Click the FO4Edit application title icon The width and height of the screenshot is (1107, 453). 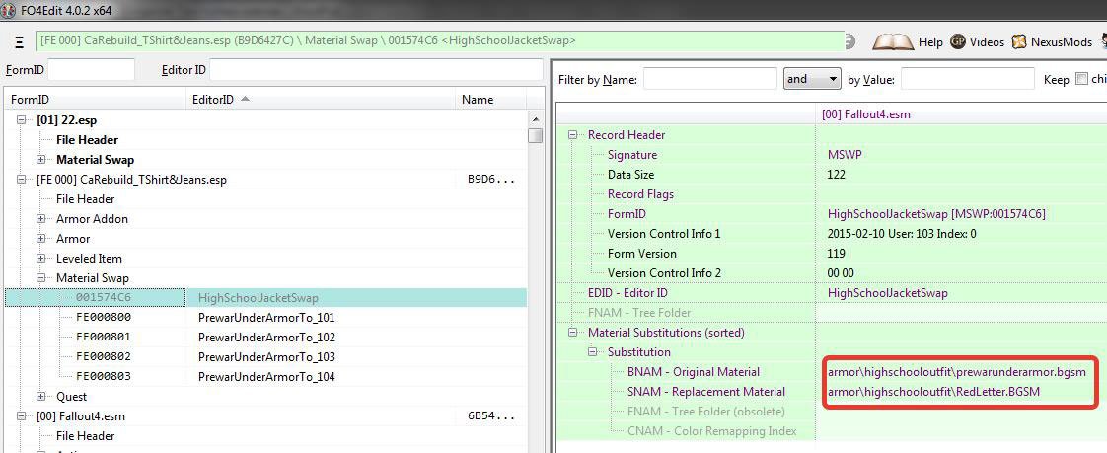(x=12, y=9)
